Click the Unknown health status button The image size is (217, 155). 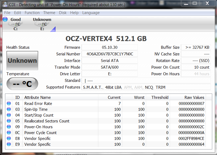22,61
